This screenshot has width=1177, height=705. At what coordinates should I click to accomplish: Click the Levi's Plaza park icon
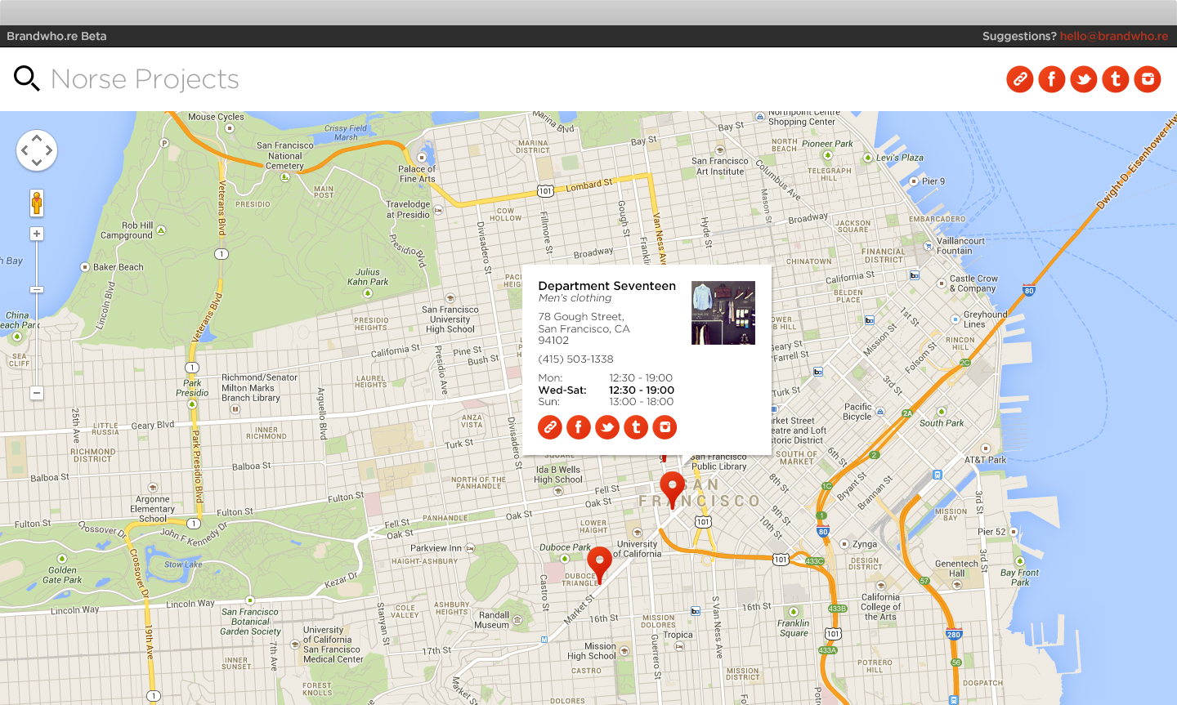[870, 158]
